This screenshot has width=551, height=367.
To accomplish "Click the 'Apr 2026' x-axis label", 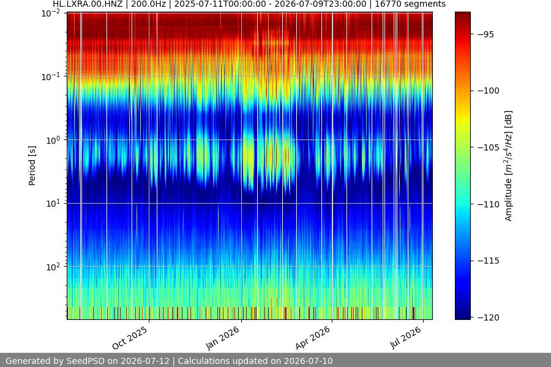I will coord(313,338).
